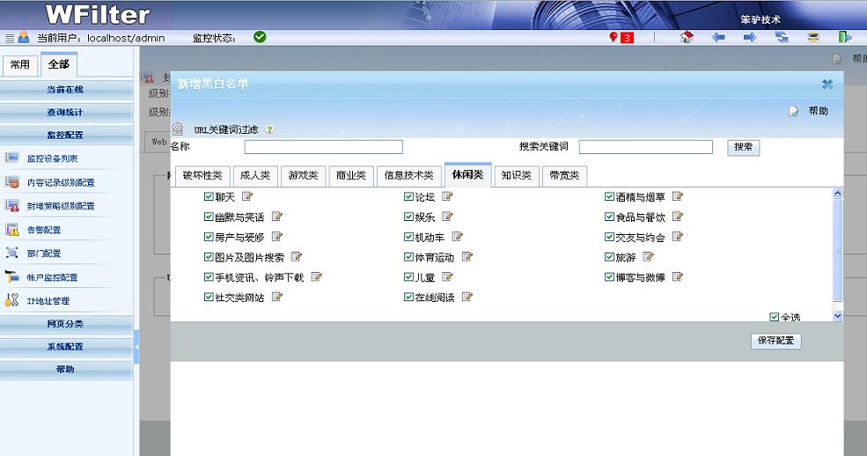Expand the 网页分类 sidebar section
The width and height of the screenshot is (867, 456).
tap(65, 324)
